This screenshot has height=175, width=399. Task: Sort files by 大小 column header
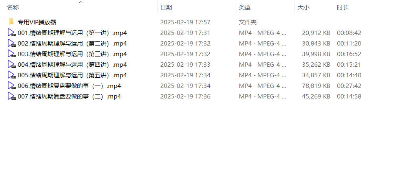(x=303, y=7)
